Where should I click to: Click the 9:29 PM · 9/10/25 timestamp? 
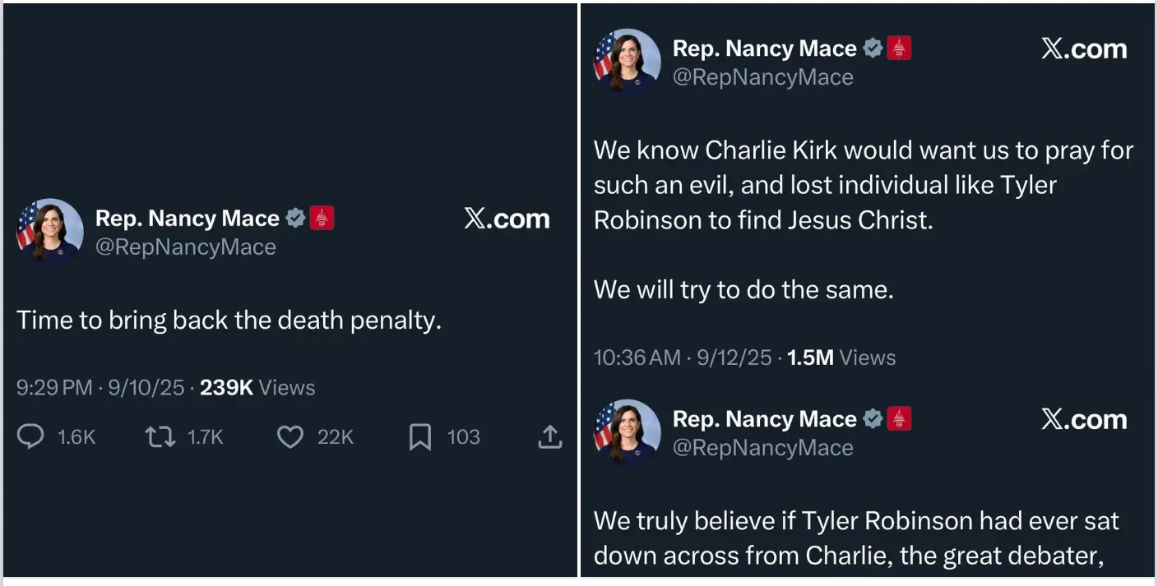coord(100,388)
